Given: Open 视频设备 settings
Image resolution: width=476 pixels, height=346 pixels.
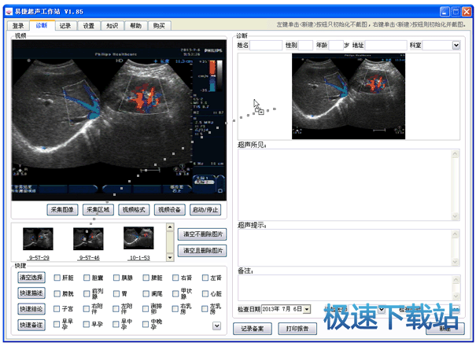Looking at the screenshot, I should [170, 210].
